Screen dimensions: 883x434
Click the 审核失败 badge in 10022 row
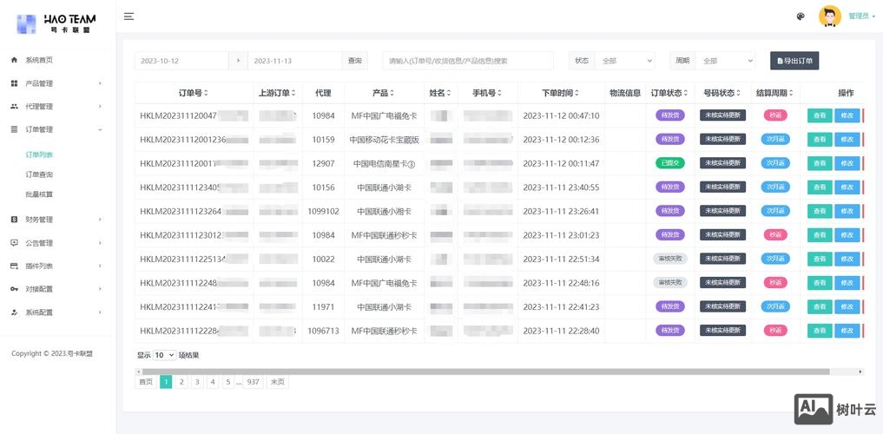pos(669,259)
